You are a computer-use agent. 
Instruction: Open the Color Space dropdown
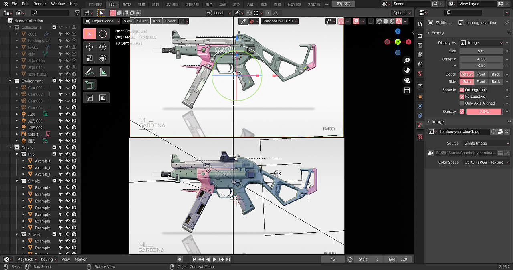click(x=486, y=162)
